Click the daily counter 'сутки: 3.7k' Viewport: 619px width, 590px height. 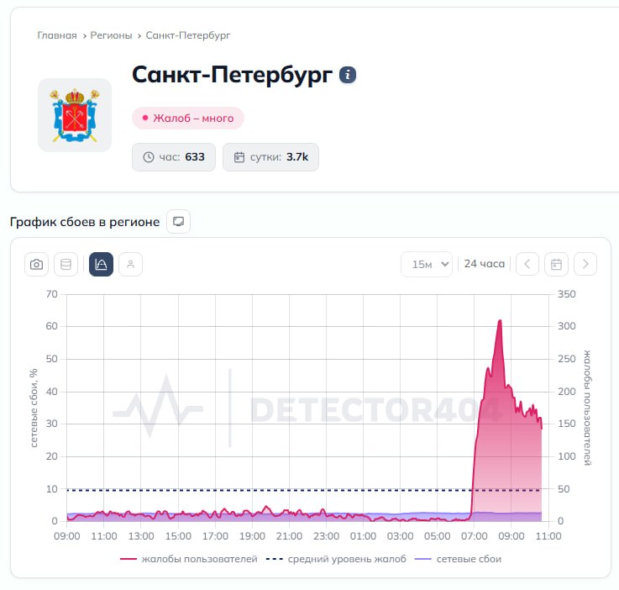tap(270, 157)
